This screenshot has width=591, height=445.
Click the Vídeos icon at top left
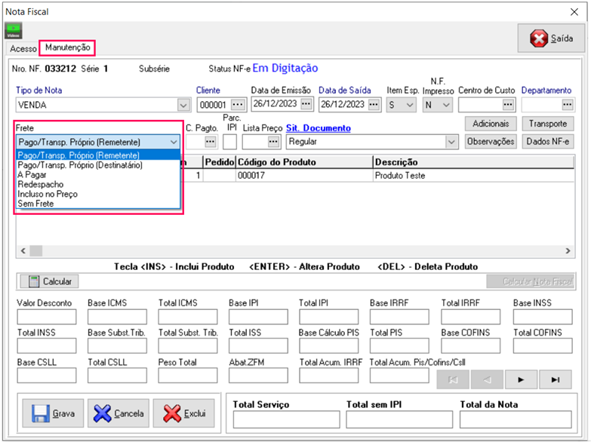point(14,31)
